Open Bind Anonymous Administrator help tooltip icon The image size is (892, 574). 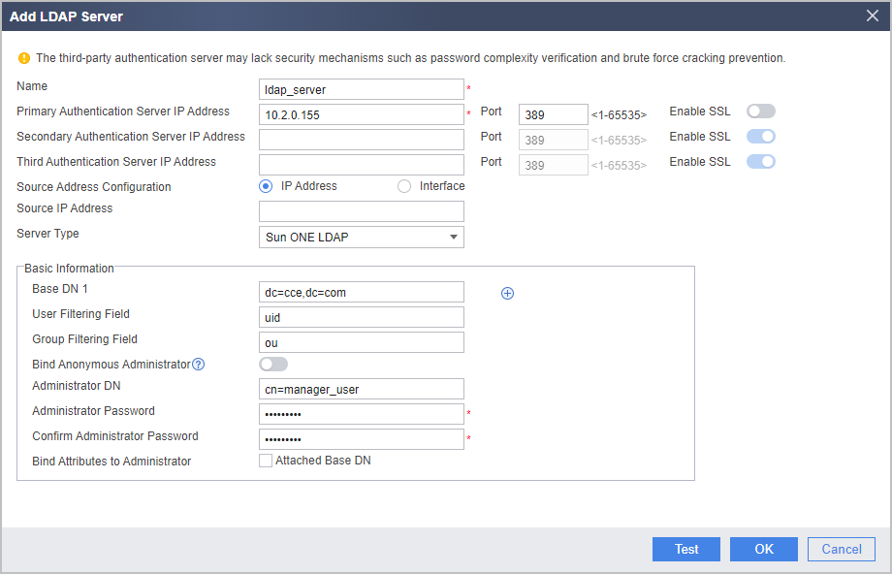198,365
